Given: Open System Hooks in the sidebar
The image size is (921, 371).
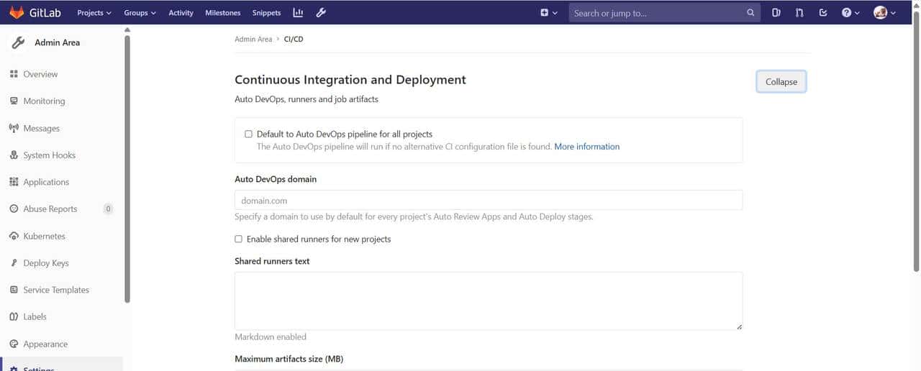Looking at the screenshot, I should pos(49,155).
